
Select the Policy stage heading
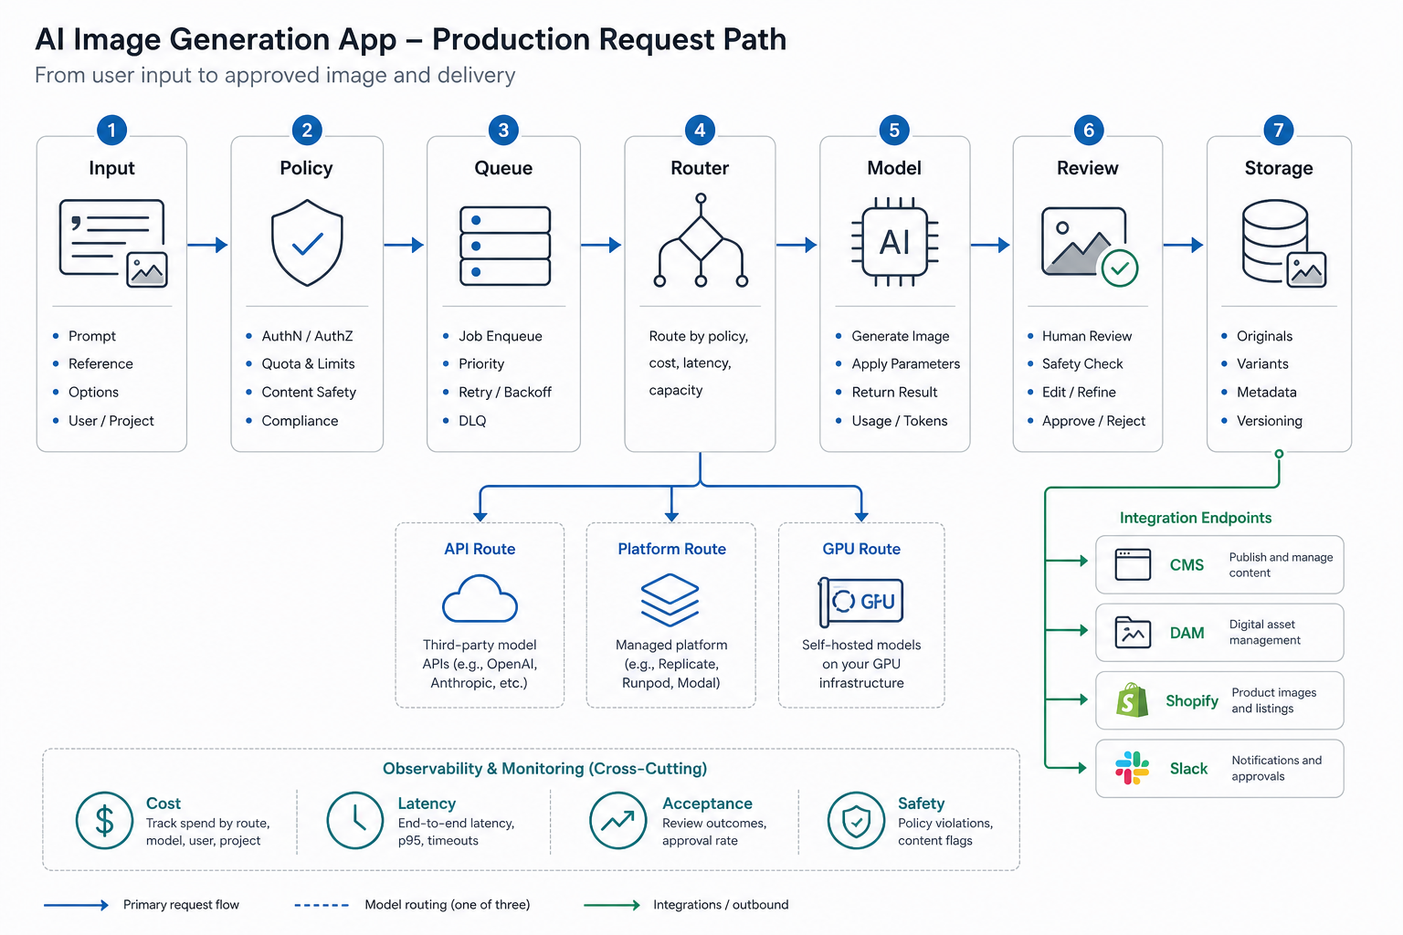(306, 168)
